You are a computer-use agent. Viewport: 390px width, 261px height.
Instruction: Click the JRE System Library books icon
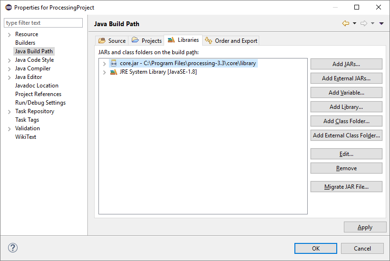coord(114,72)
